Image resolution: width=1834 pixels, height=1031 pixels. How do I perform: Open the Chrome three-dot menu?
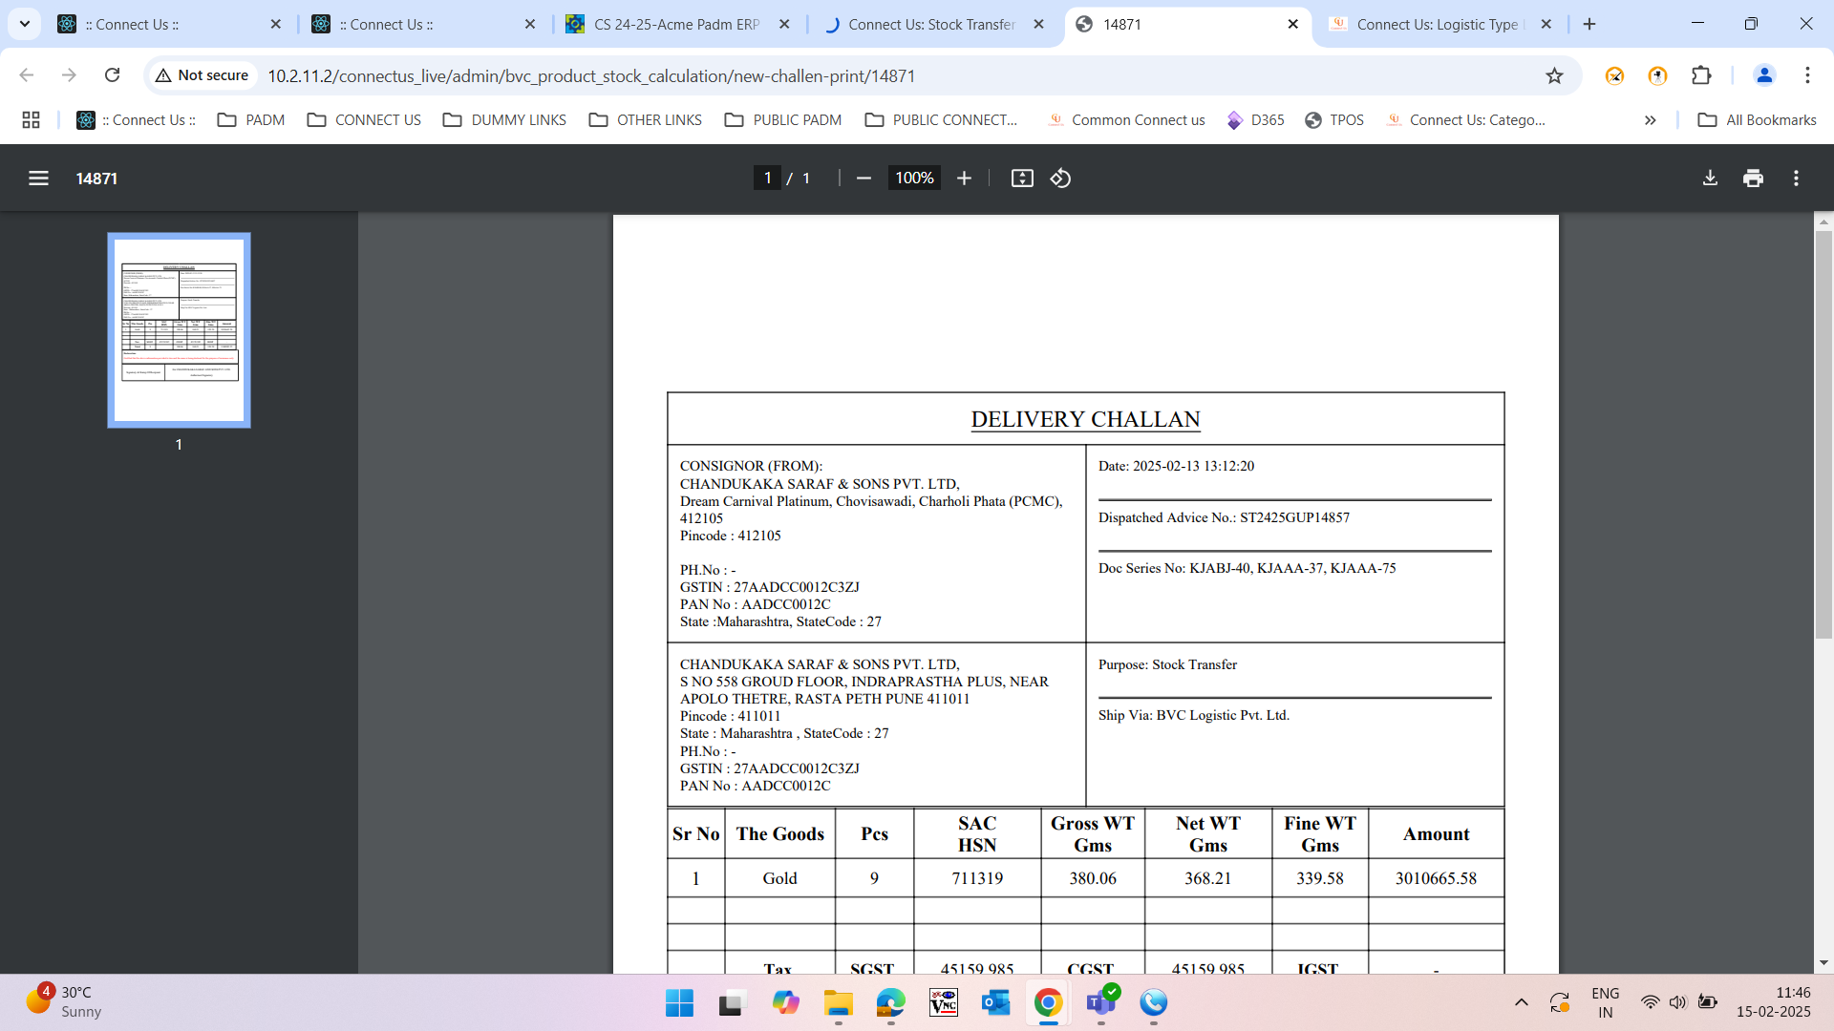pos(1807,75)
